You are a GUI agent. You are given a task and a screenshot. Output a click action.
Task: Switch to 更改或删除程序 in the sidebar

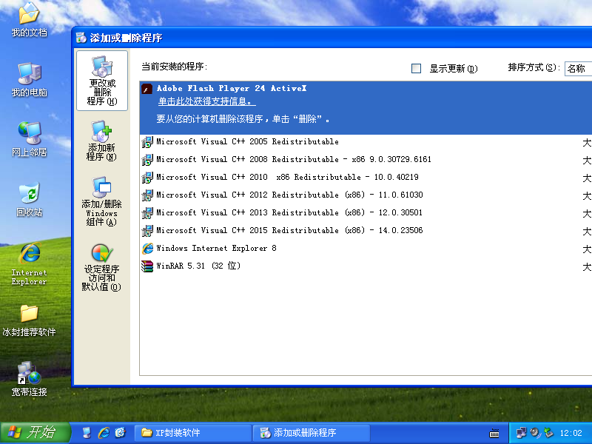coord(102,81)
